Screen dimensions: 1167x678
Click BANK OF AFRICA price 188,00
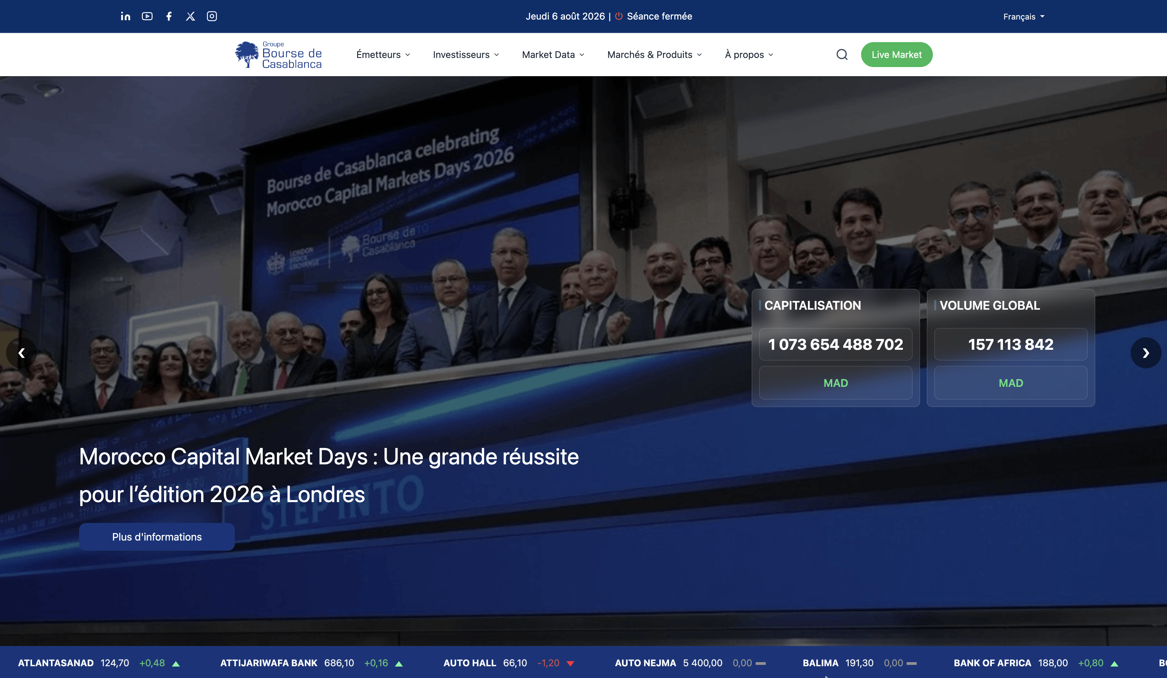click(1053, 663)
